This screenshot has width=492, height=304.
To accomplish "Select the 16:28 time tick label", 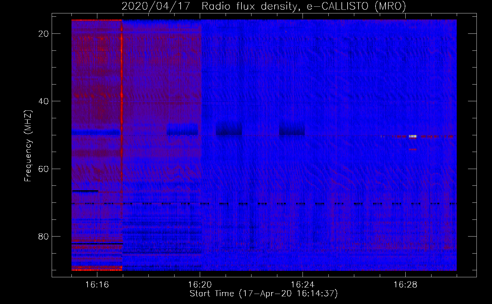I will (x=405, y=285).
